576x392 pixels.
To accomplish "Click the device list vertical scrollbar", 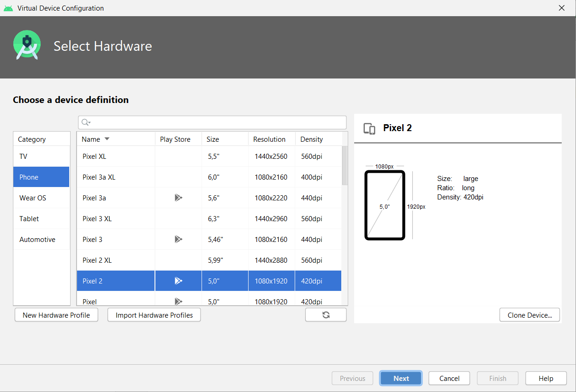I will coord(344,166).
